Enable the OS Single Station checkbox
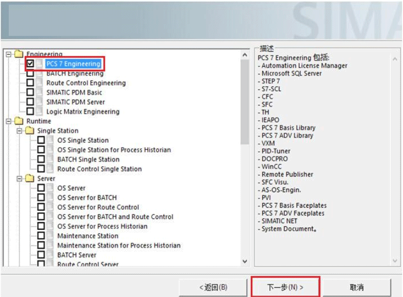The image size is (403, 297). click(x=41, y=140)
